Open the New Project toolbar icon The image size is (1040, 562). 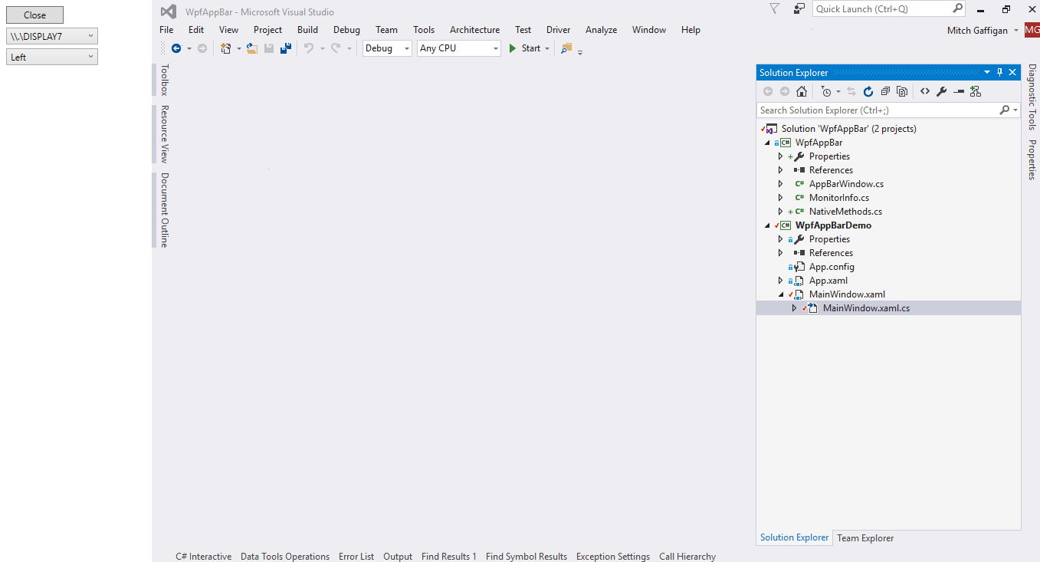[x=225, y=48]
